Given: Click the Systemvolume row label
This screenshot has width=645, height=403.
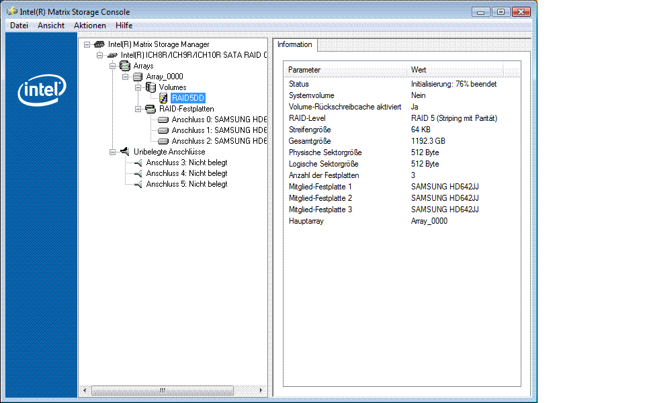Looking at the screenshot, I should pyautogui.click(x=311, y=95).
